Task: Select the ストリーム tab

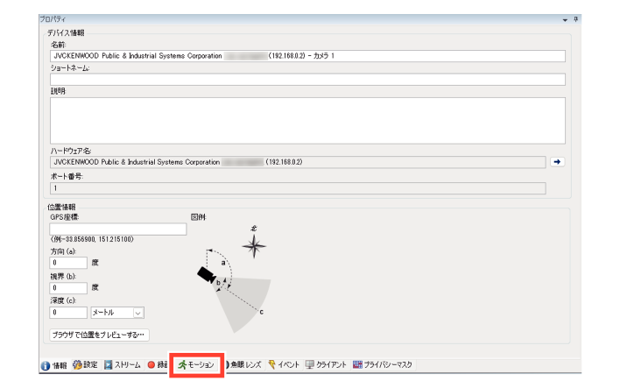Action: tap(123, 364)
